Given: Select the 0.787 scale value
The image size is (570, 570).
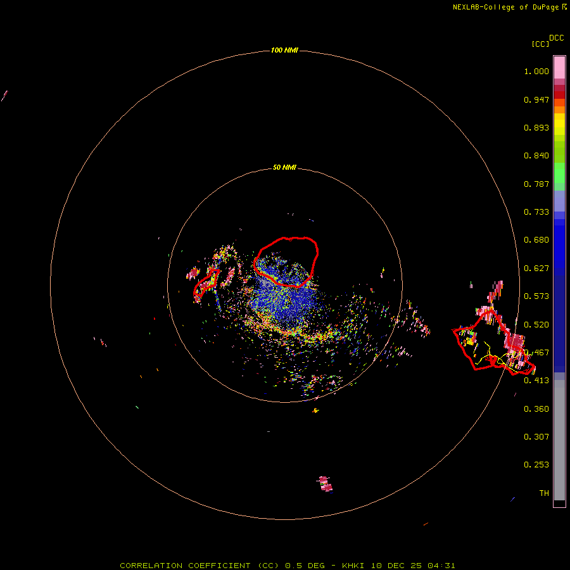Looking at the screenshot, I should [x=536, y=184].
